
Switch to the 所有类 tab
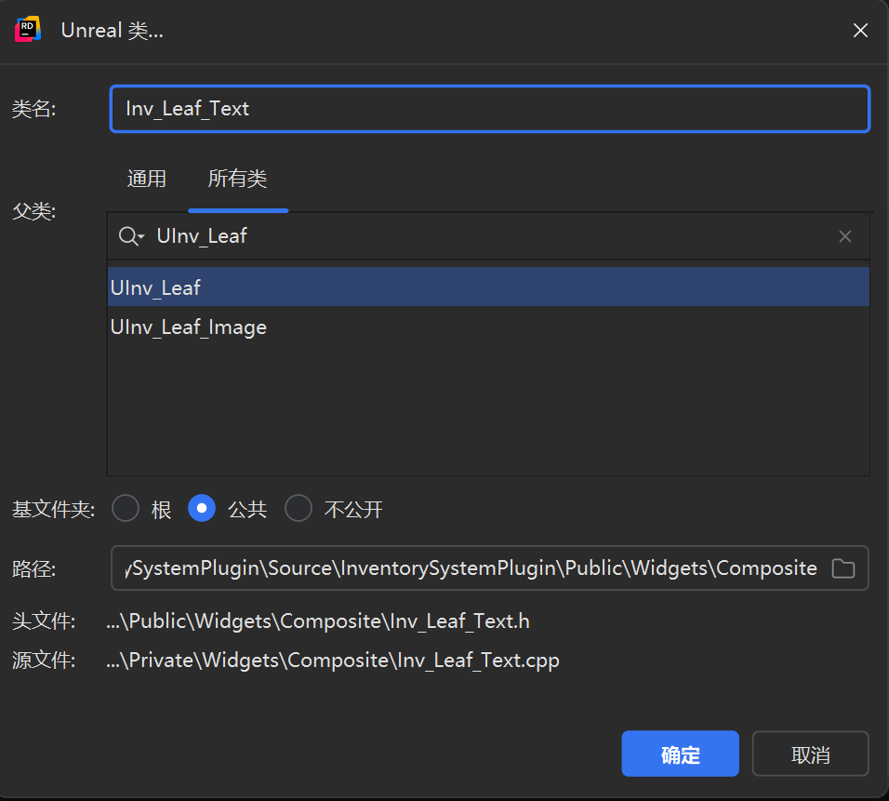point(237,179)
